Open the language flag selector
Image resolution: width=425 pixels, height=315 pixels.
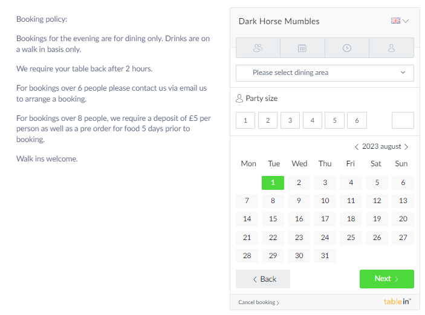[400, 21]
